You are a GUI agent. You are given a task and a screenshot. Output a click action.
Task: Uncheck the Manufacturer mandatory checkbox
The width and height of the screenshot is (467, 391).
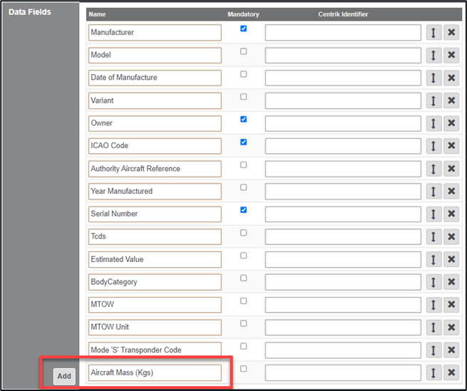pyautogui.click(x=243, y=29)
